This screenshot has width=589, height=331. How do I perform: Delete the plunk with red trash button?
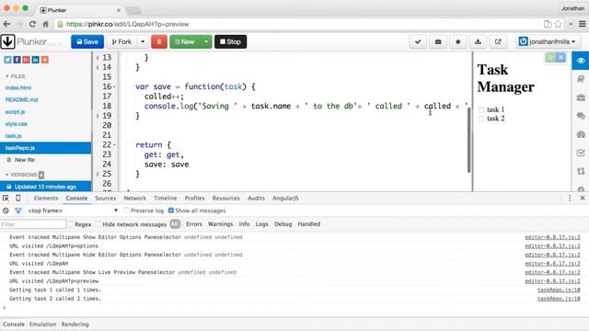159,41
